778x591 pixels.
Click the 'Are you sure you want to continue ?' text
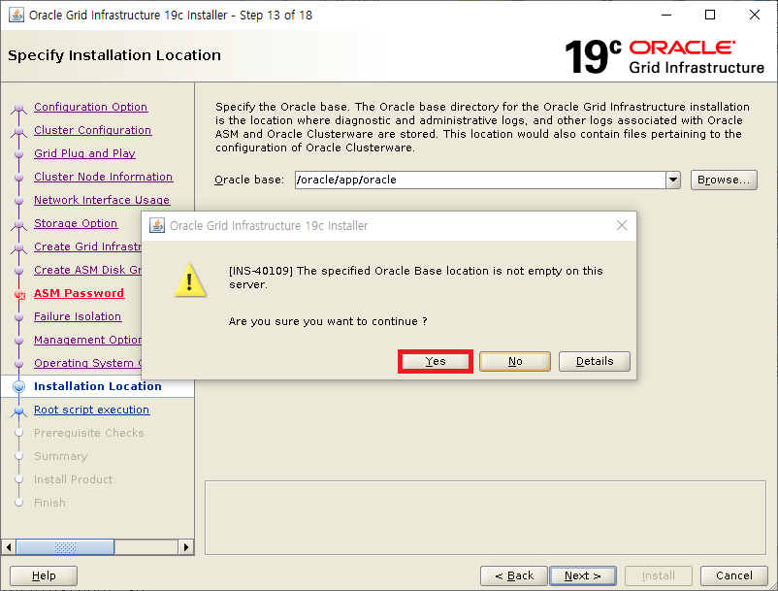[328, 321]
